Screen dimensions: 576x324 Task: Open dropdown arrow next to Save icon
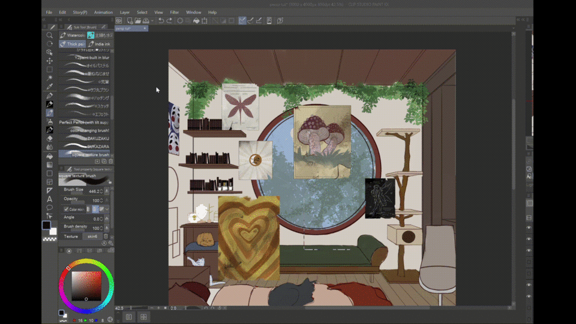tap(152, 21)
